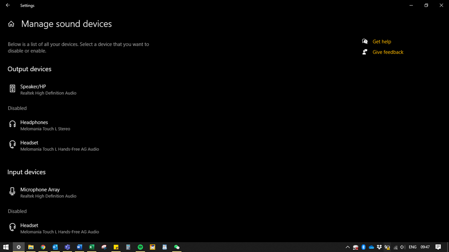Open Spotify from the taskbar
Screen dimensions: 449x252
[x=140, y=247]
